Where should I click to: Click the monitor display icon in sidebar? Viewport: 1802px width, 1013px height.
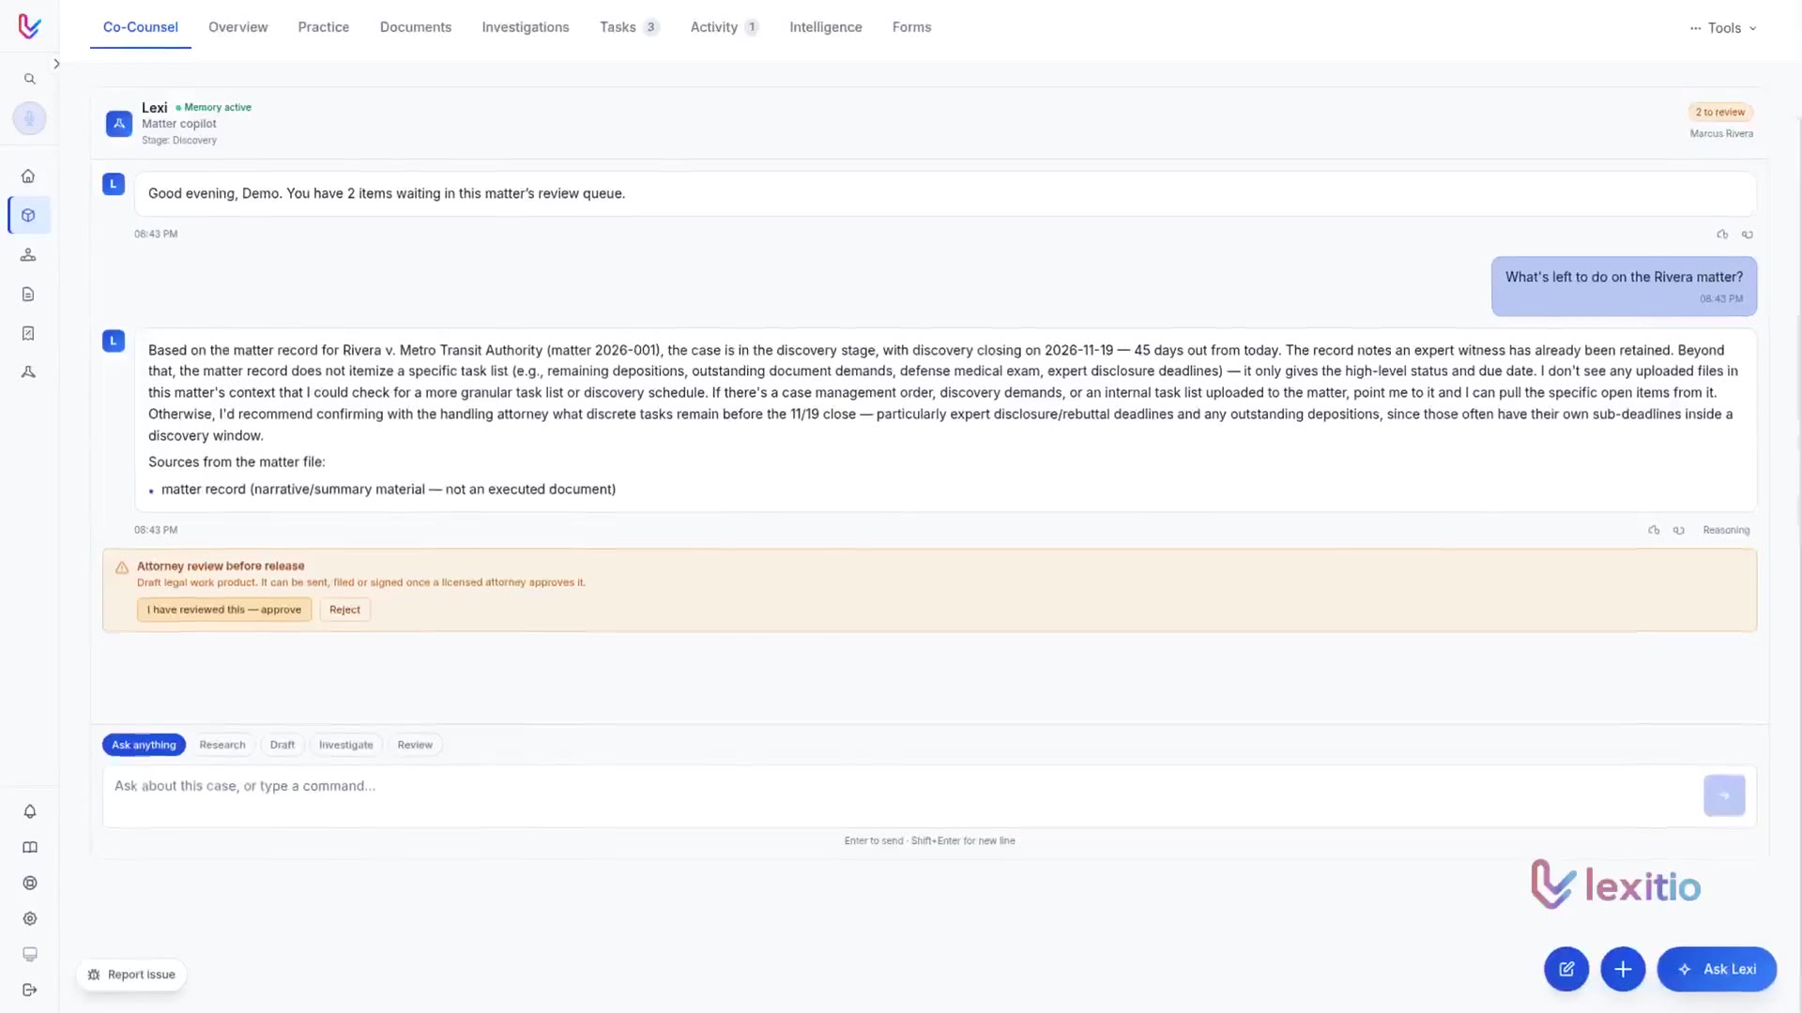30,954
